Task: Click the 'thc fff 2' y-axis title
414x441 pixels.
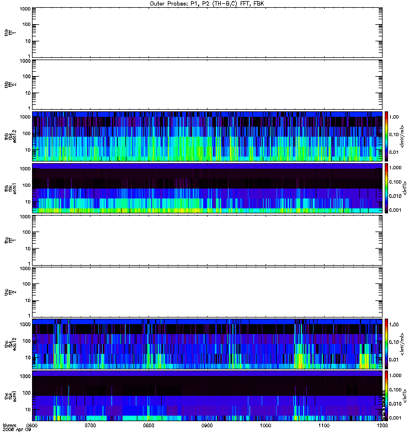Action: [x=10, y=292]
